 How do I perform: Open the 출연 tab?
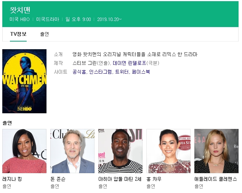pyautogui.click(x=45, y=34)
